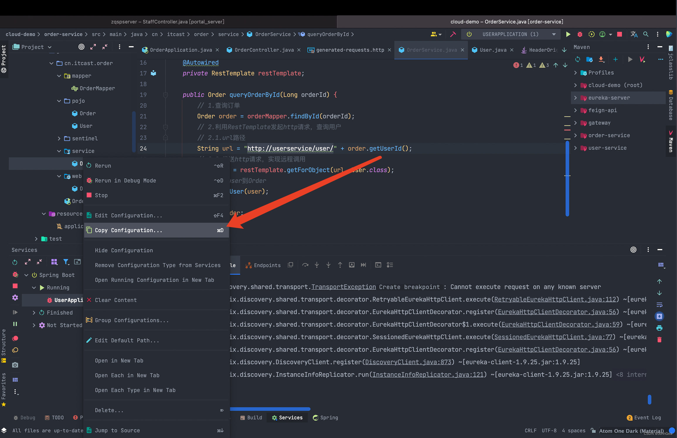Add a Maven project with plus icon

click(x=615, y=59)
